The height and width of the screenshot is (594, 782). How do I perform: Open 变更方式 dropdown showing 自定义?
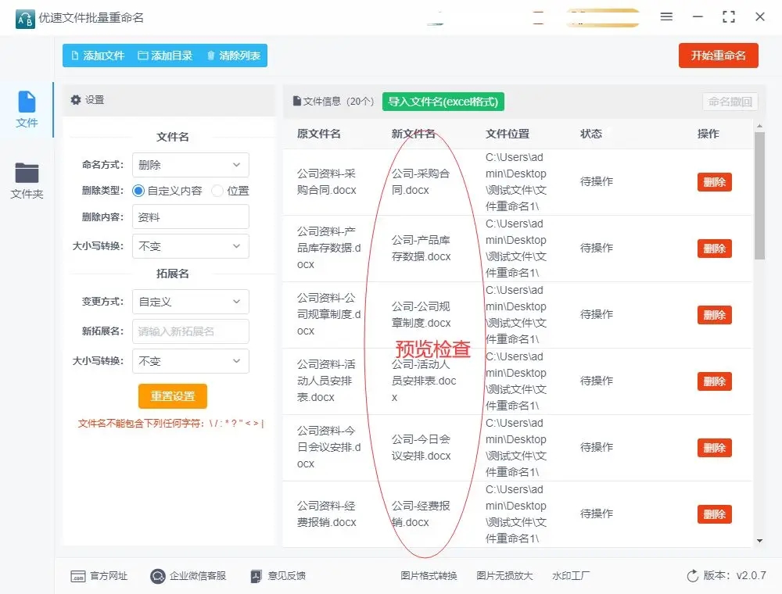click(191, 302)
